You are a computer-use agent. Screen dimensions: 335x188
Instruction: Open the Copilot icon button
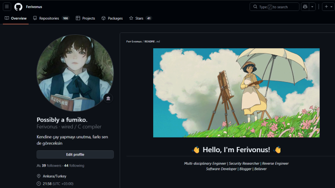pos(305,7)
